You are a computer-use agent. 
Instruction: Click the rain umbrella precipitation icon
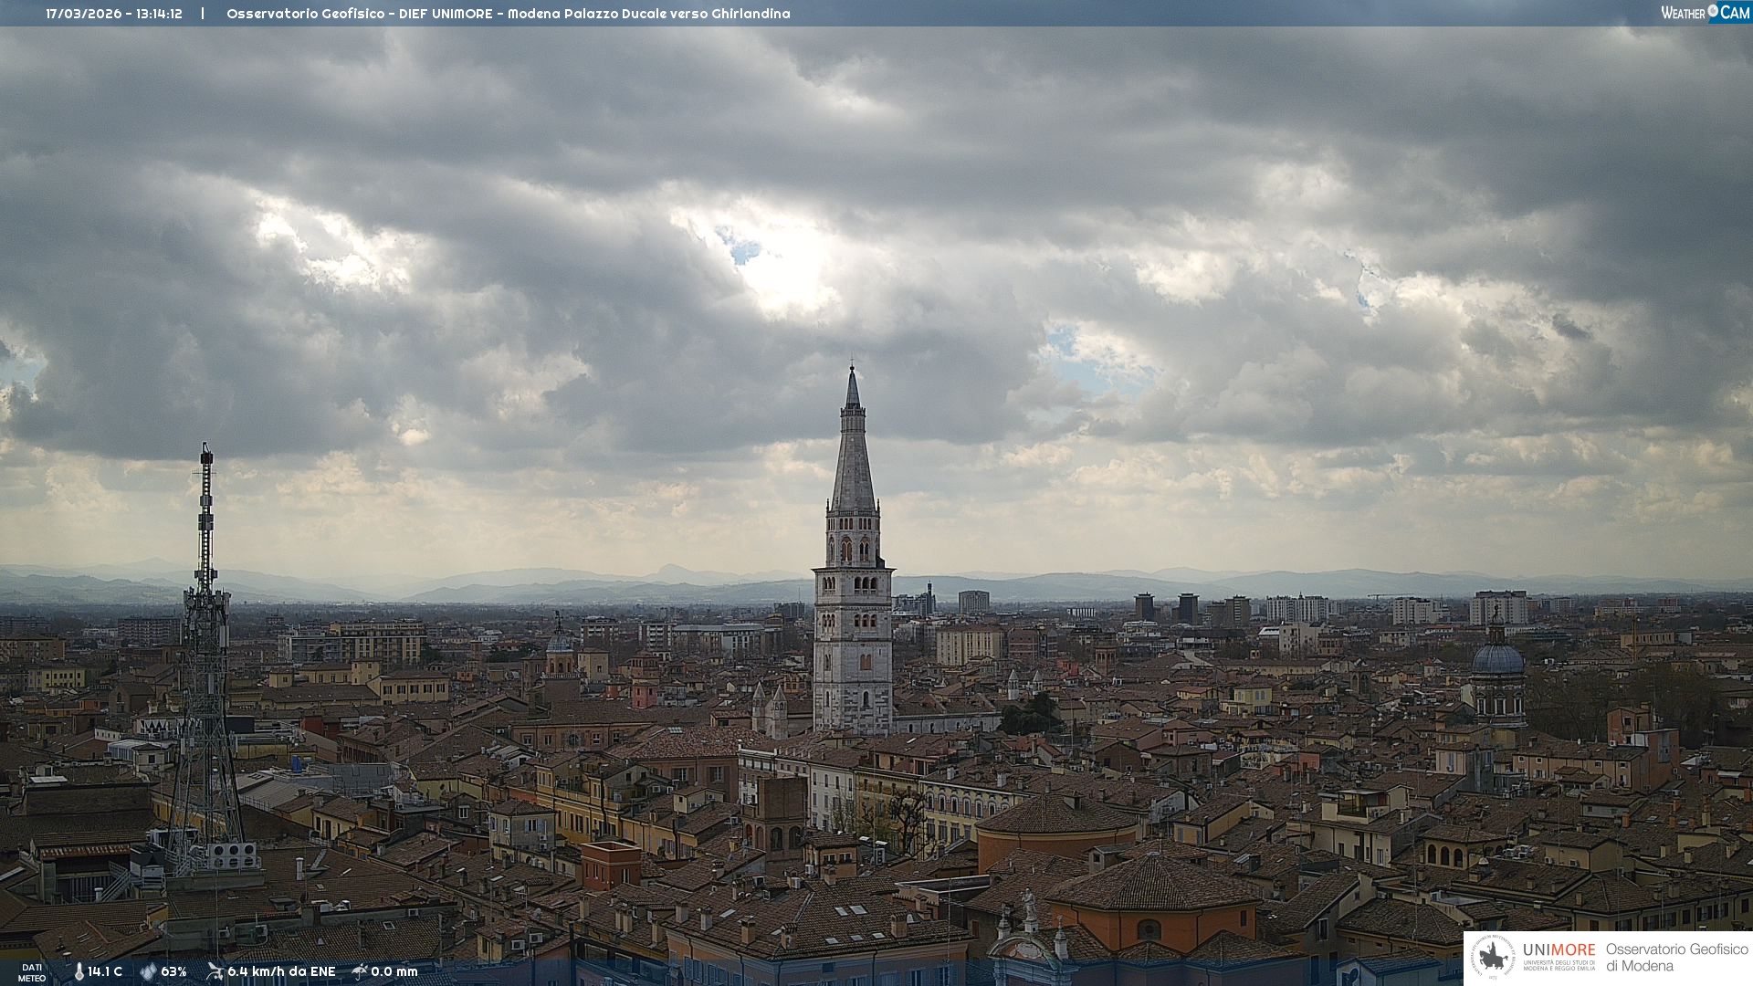click(360, 972)
